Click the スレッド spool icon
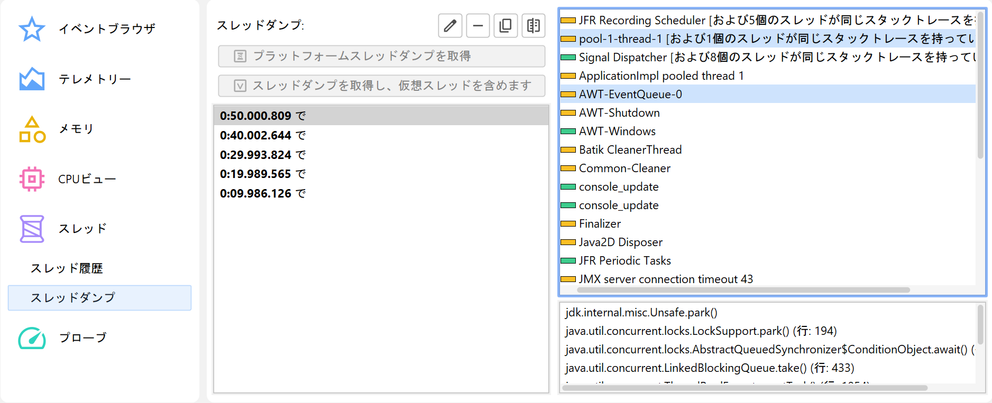This screenshot has width=992, height=403. coord(32,229)
